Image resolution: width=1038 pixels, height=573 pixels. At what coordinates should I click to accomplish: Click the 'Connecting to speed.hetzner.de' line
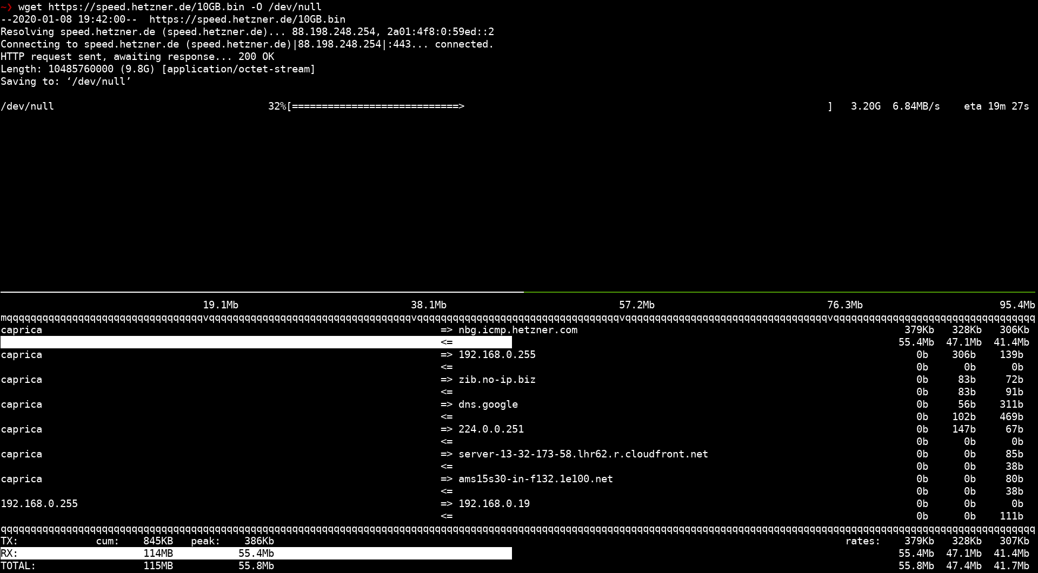coord(247,44)
